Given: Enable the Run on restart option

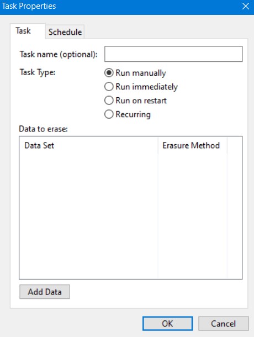Looking at the screenshot, I should tap(136, 101).
